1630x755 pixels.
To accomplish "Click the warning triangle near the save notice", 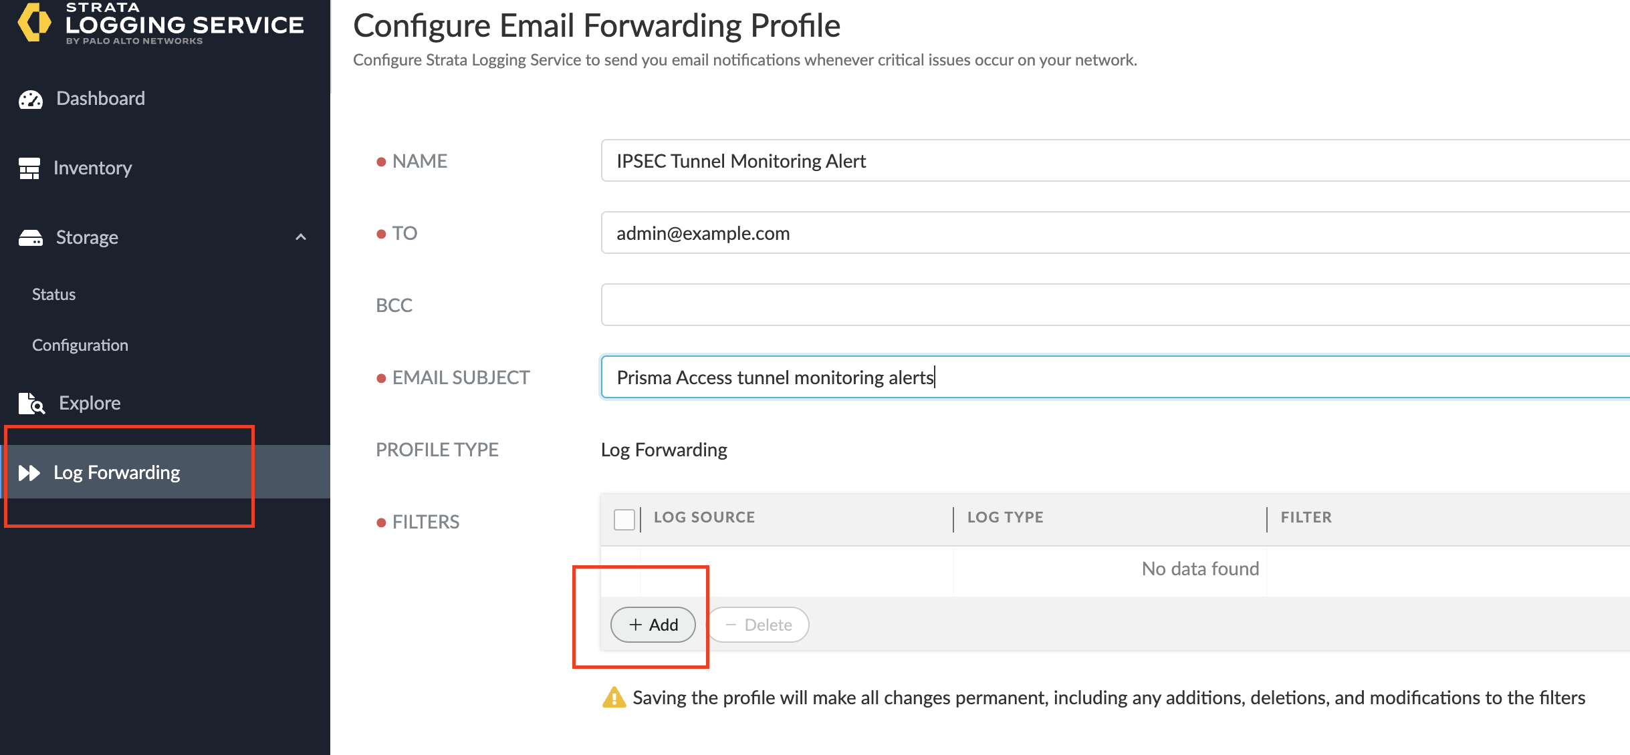I will 614,698.
